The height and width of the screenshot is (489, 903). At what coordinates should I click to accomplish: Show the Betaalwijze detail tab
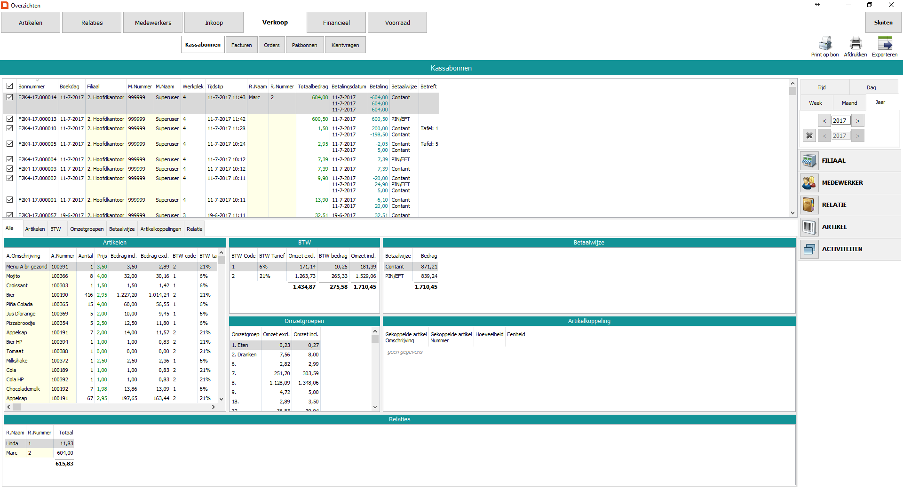click(122, 229)
